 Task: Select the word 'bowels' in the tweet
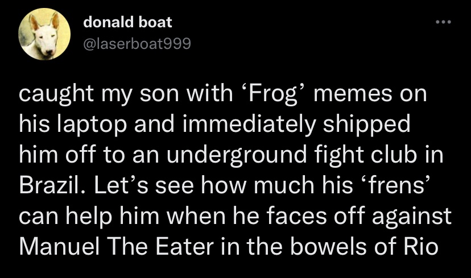pyautogui.click(x=328, y=247)
